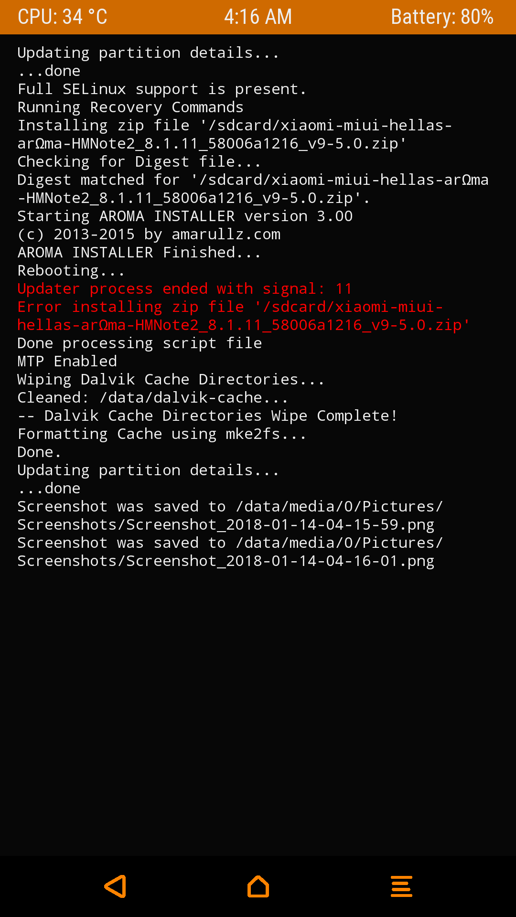Viewport: 516px width, 917px height.
Task: Tap 'Wiping Dalvik Cache Directories...' line
Action: (x=171, y=380)
